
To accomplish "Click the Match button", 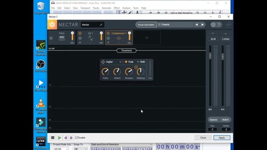I will [225, 120].
